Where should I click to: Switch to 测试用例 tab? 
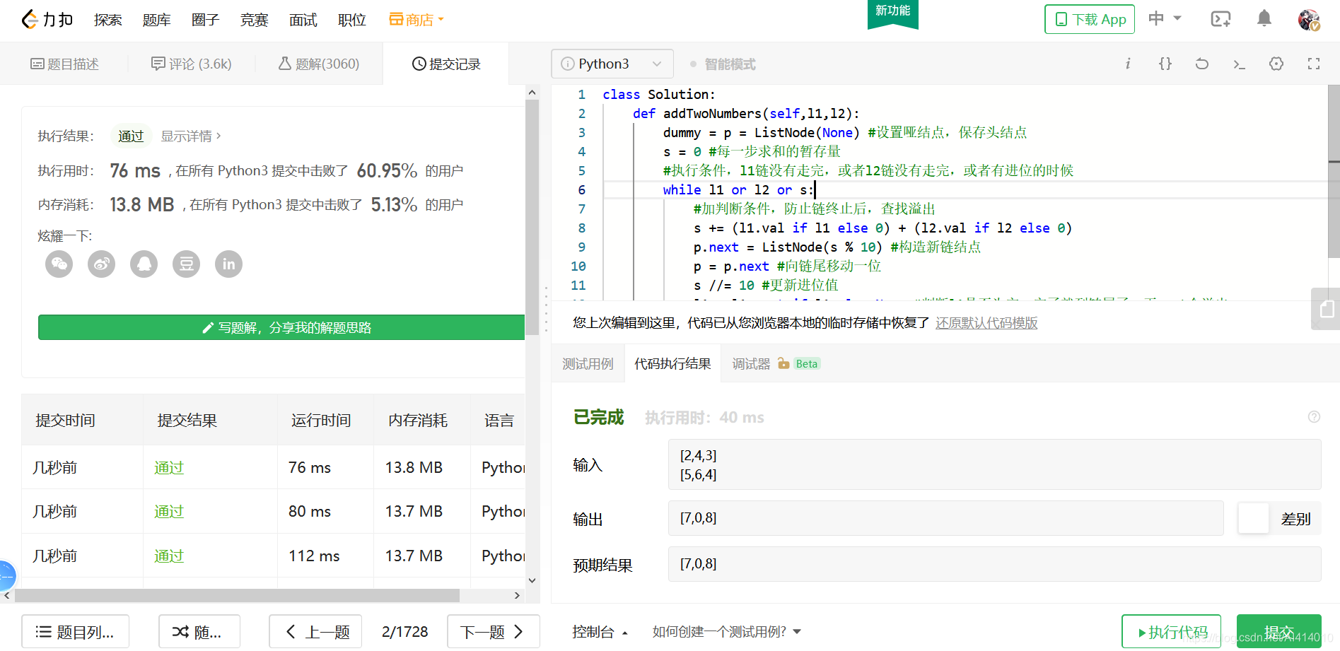[x=588, y=363]
